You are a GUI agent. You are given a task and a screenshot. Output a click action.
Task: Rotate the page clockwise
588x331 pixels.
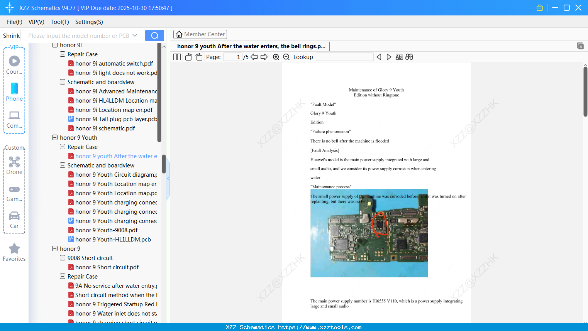(x=199, y=57)
